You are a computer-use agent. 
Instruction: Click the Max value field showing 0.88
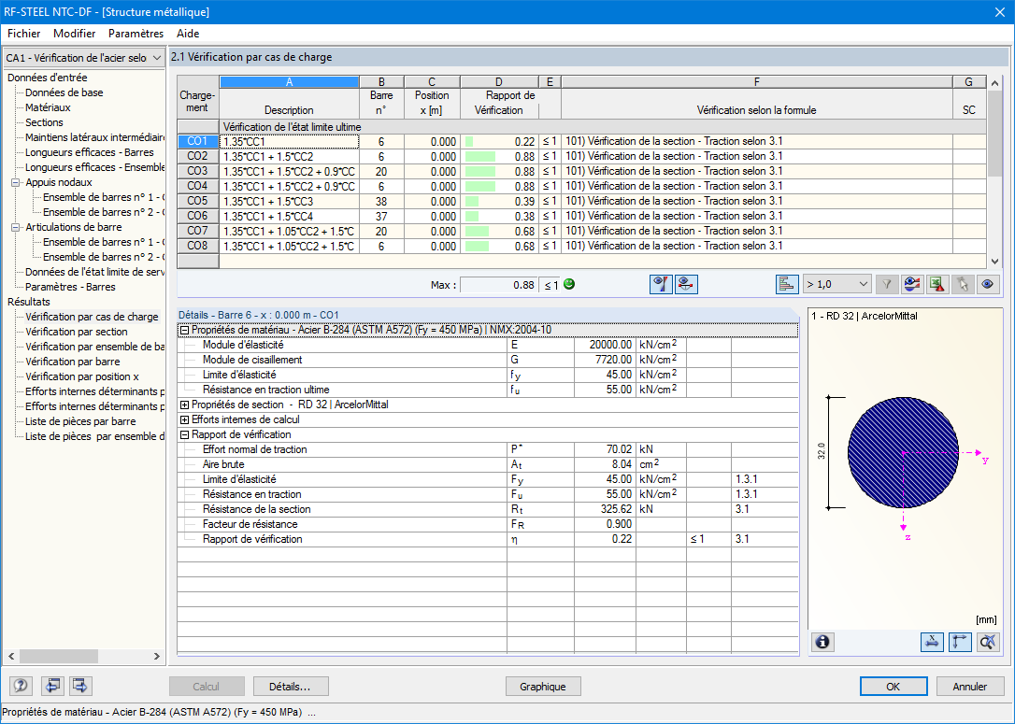click(498, 285)
